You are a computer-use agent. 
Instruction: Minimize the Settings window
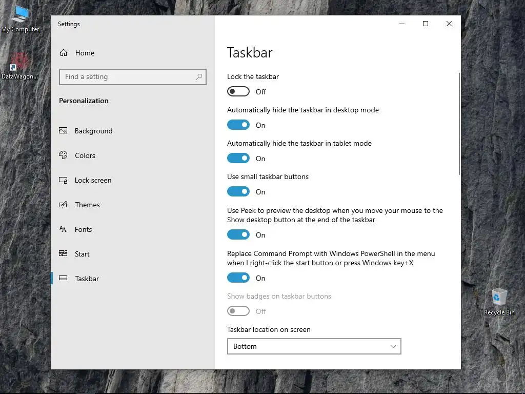(402, 24)
